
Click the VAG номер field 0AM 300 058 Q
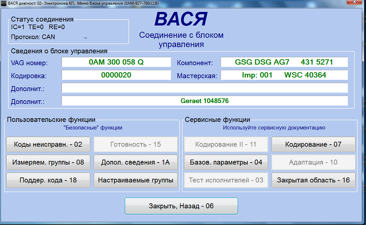[116, 62]
